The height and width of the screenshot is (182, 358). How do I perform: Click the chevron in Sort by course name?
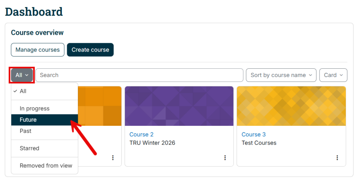[x=310, y=75]
